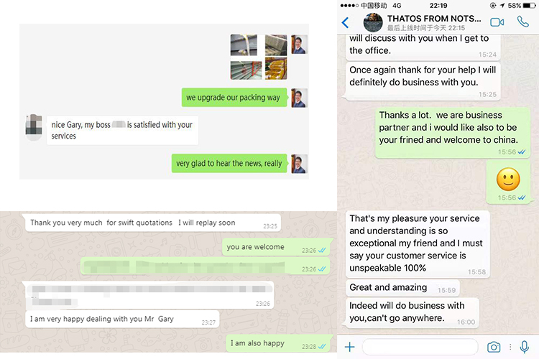Open the bottom-left warehouse photo thumbnail
Viewport: 539px width, 359px height.
click(246, 70)
